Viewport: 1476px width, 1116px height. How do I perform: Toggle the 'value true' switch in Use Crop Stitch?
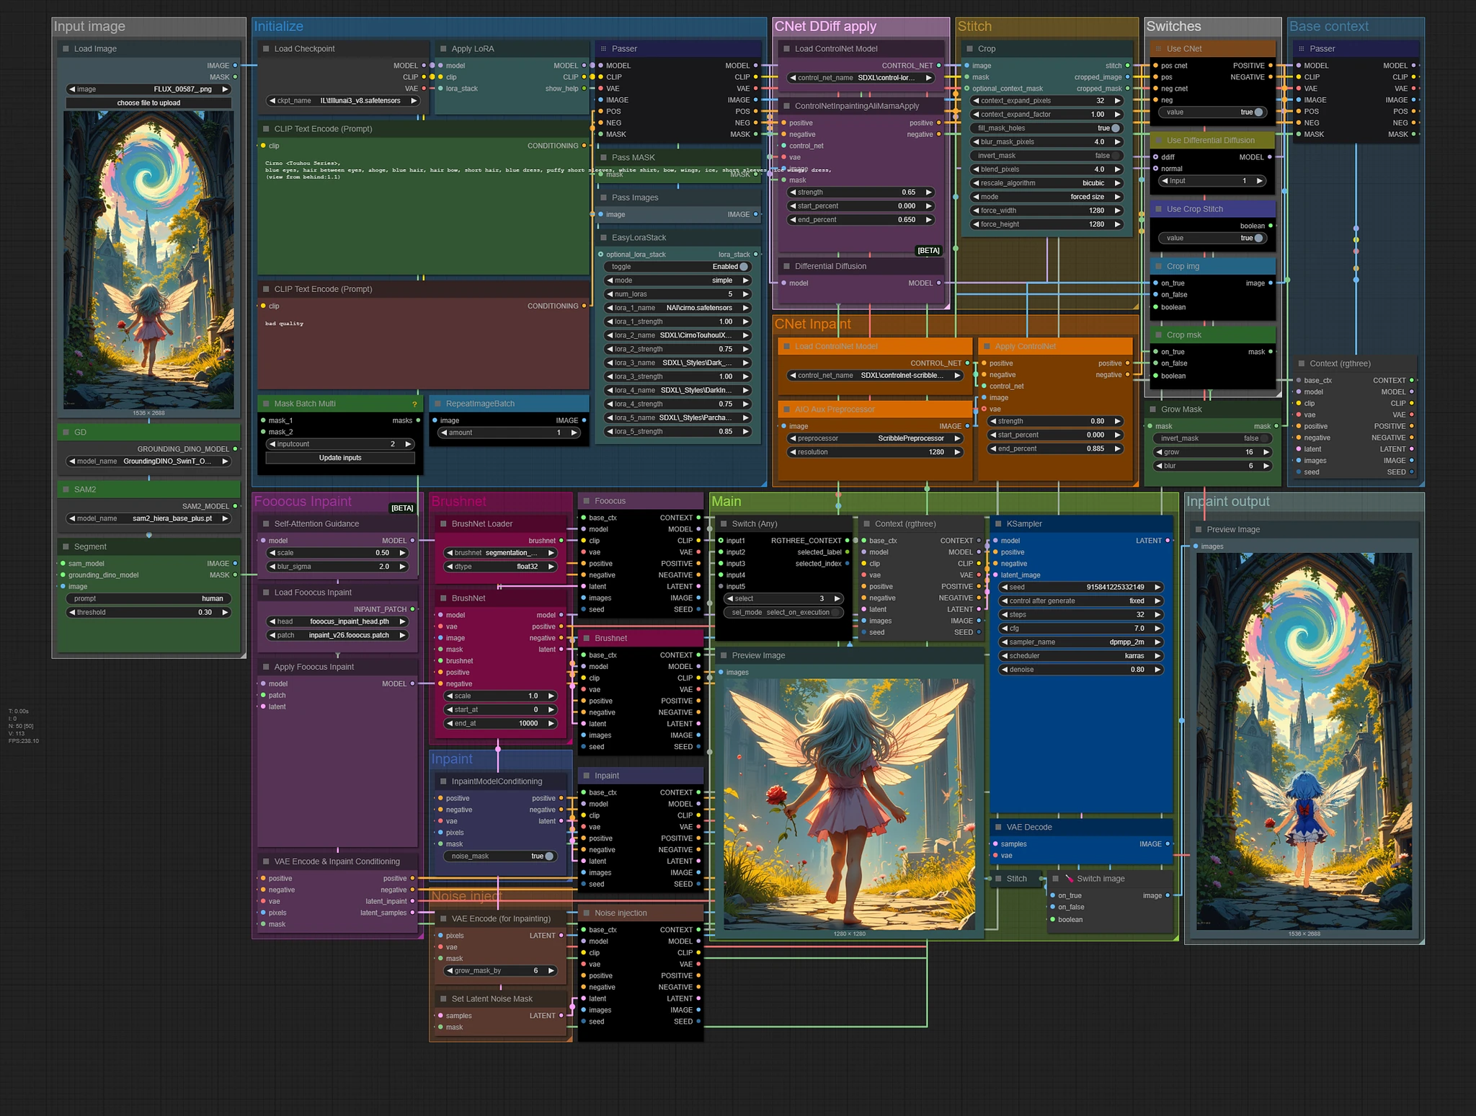point(1213,239)
